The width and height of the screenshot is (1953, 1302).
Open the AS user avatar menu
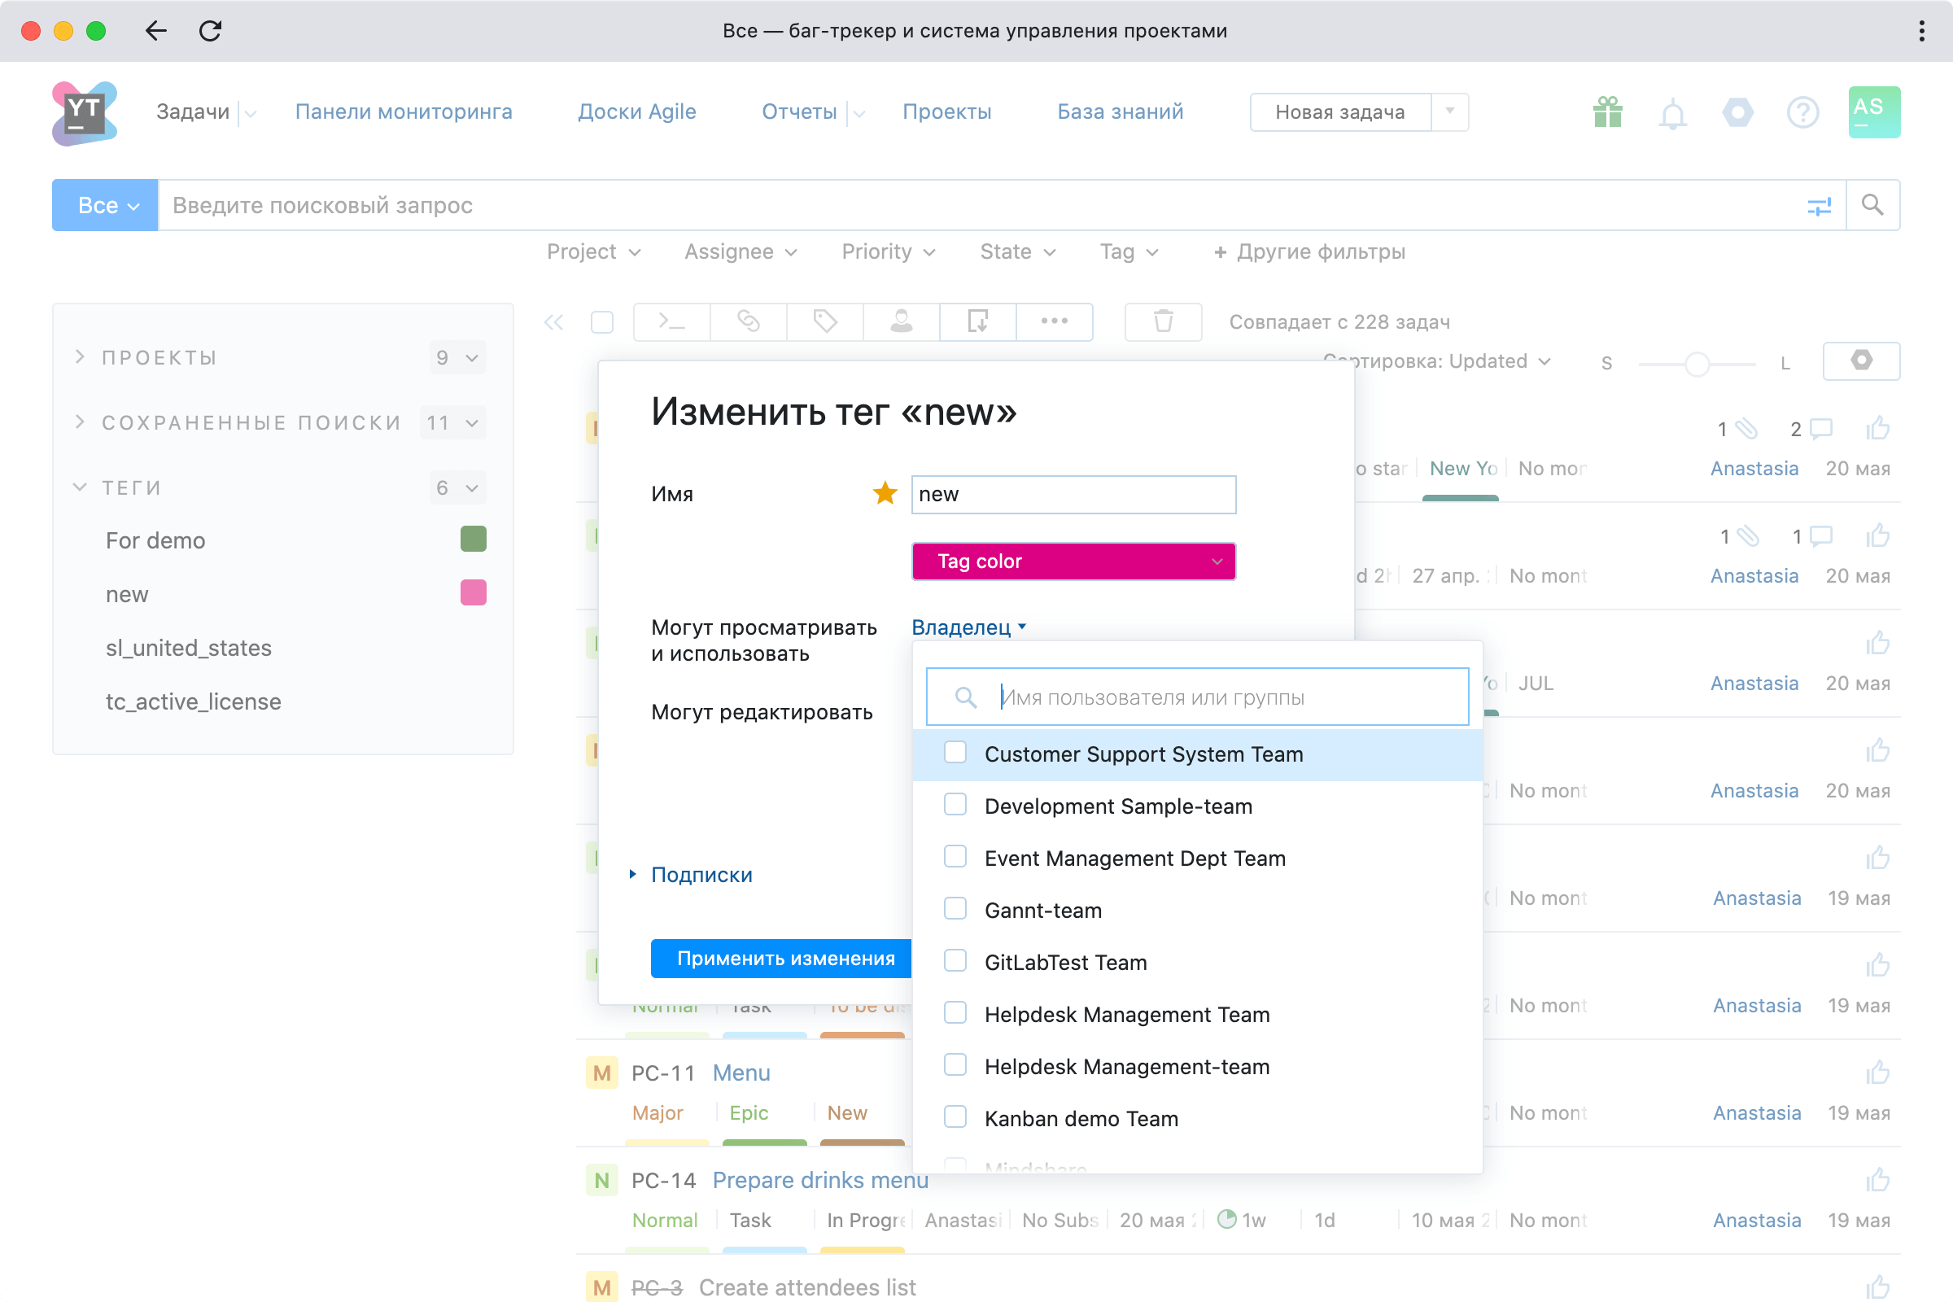point(1874,112)
